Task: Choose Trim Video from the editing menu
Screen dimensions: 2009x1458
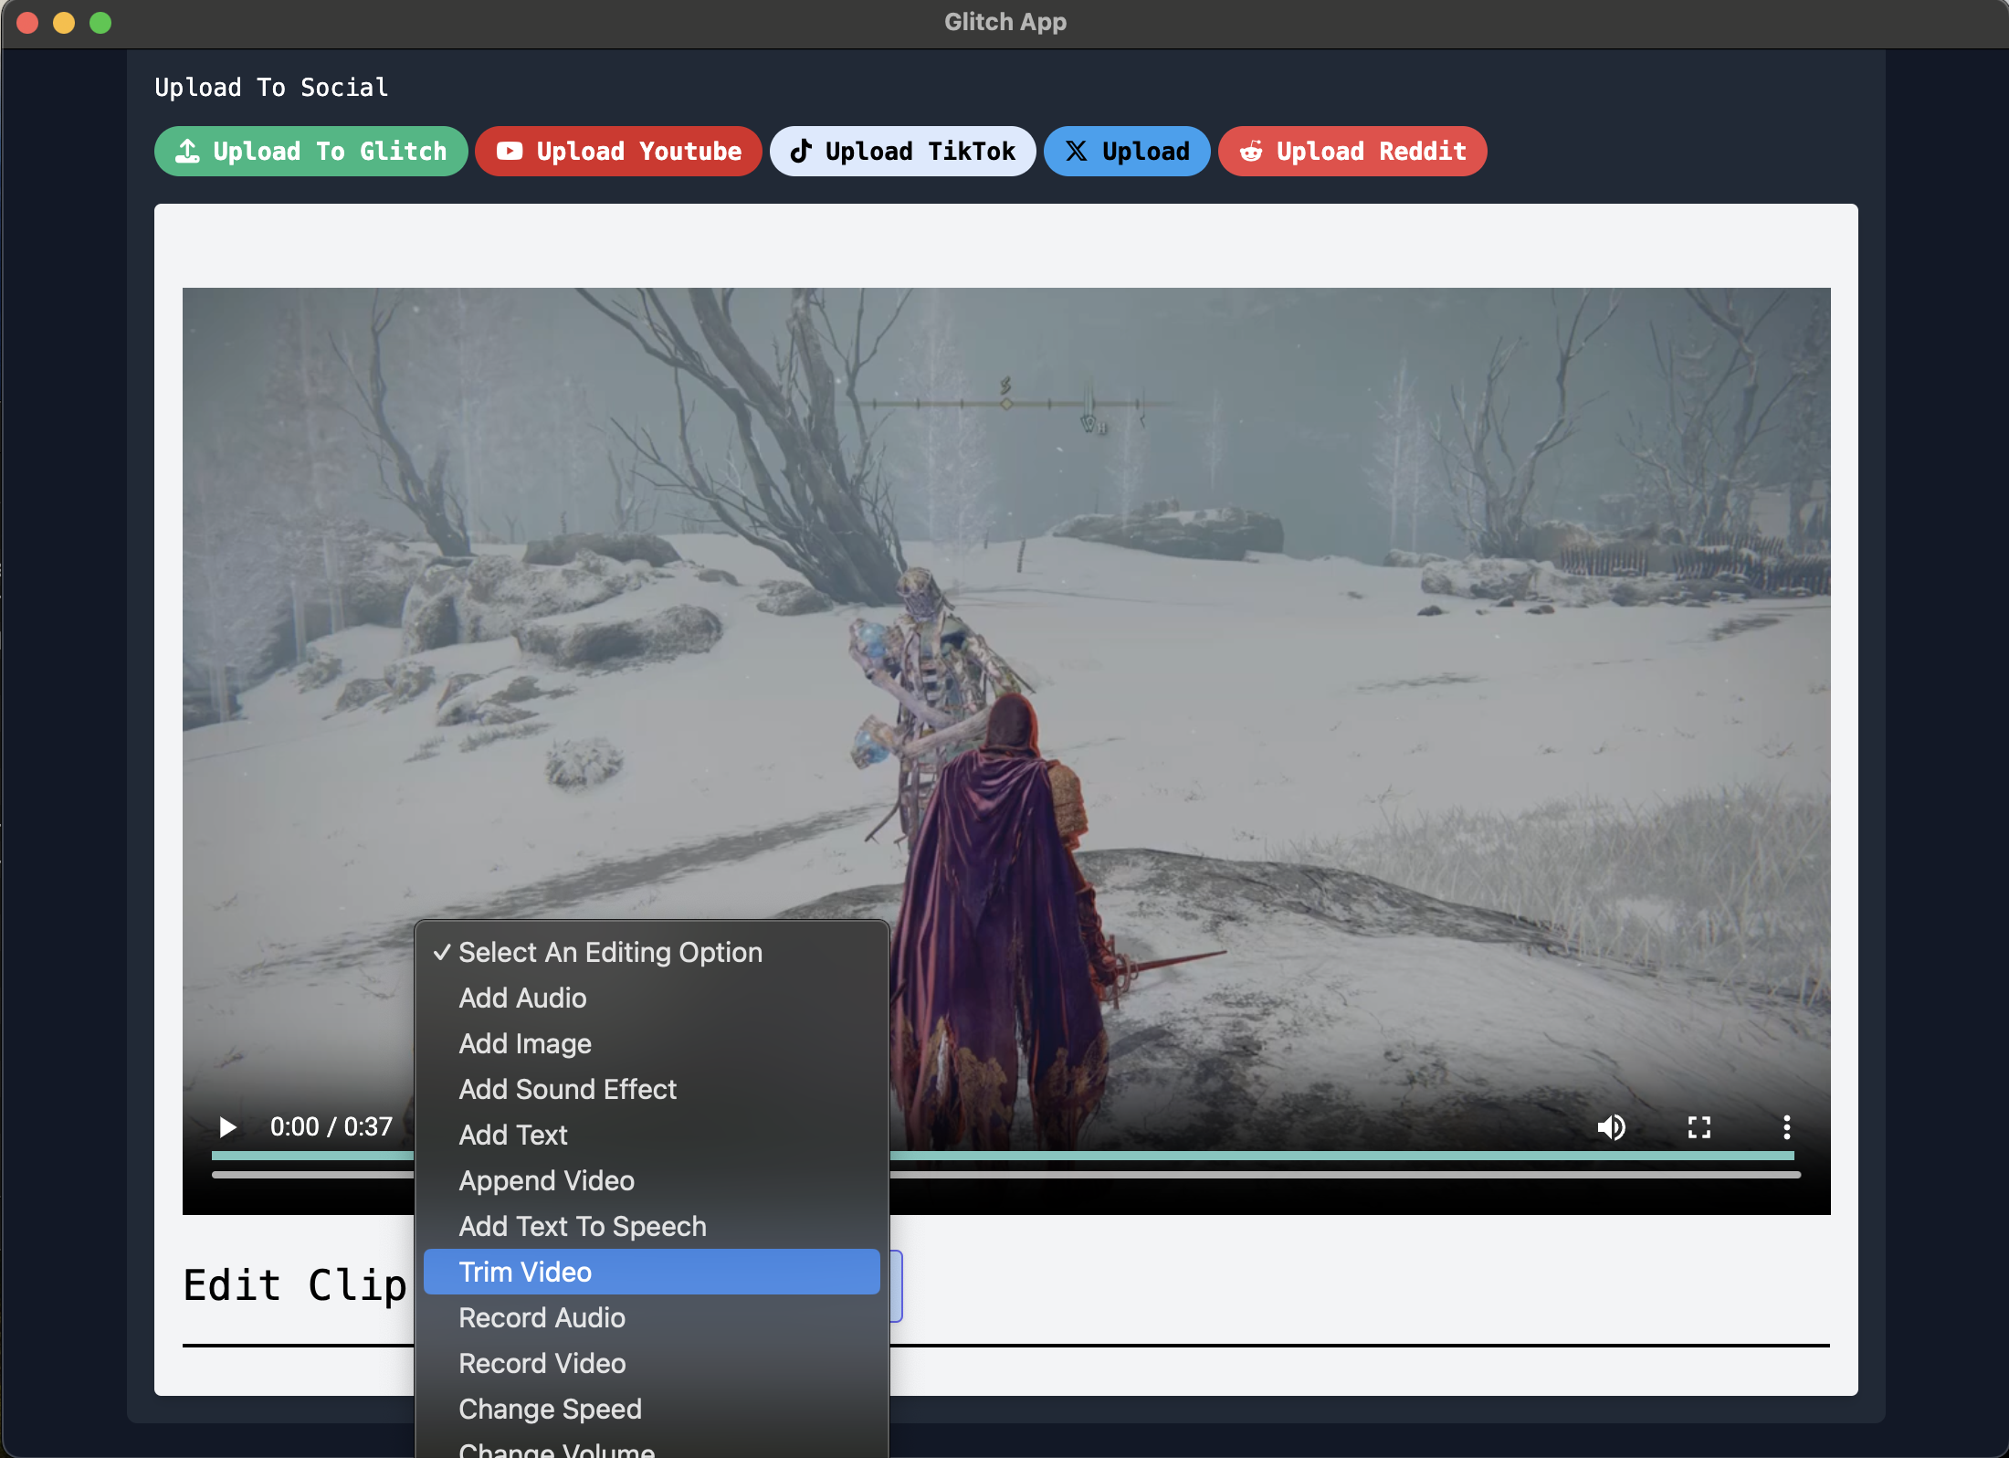Action: tap(524, 1271)
